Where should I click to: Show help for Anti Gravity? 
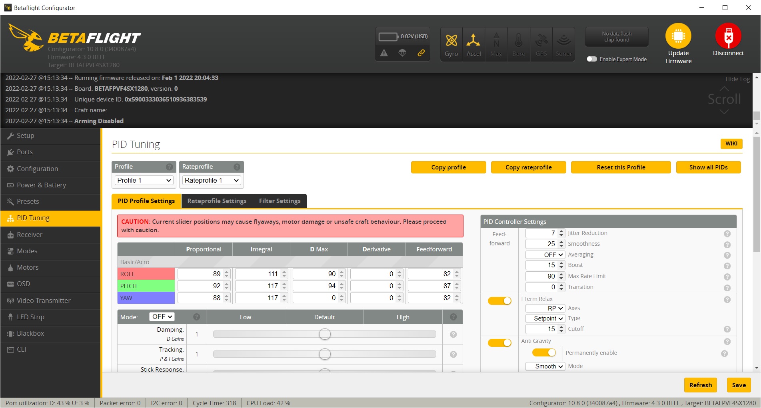(x=727, y=342)
